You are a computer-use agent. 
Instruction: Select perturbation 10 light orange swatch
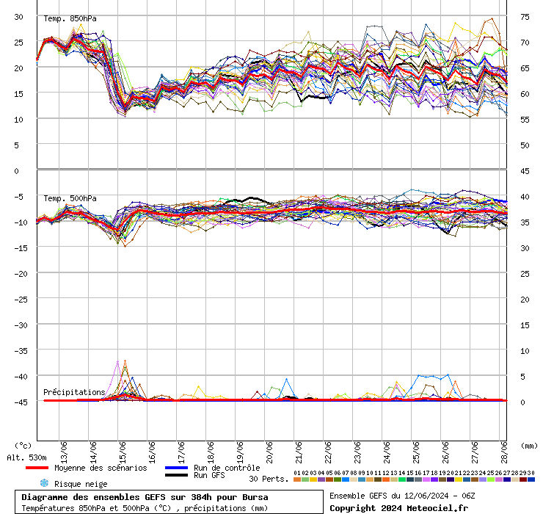(x=370, y=479)
